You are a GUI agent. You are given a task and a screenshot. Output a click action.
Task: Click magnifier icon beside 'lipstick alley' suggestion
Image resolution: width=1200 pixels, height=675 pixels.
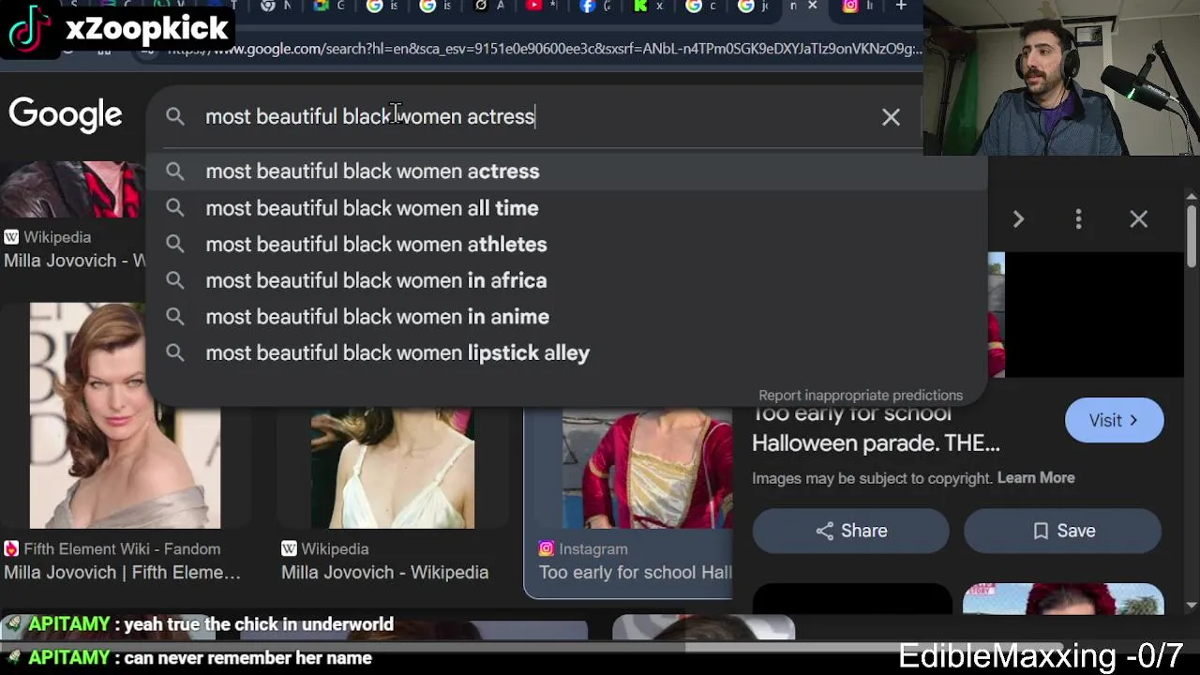(175, 353)
